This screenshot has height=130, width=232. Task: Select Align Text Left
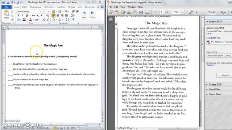coord(54,16)
